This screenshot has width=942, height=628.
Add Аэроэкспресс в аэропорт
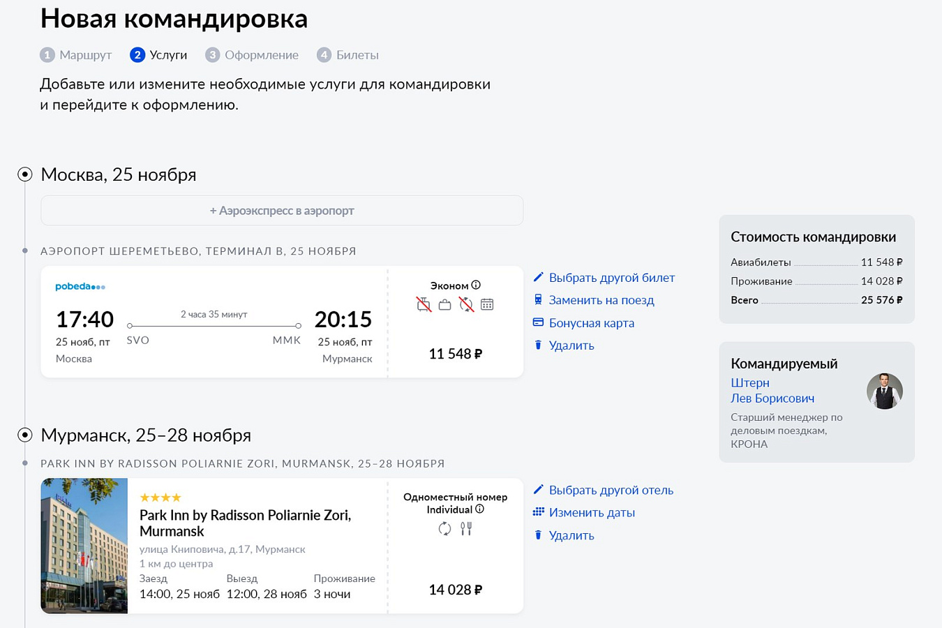[282, 211]
